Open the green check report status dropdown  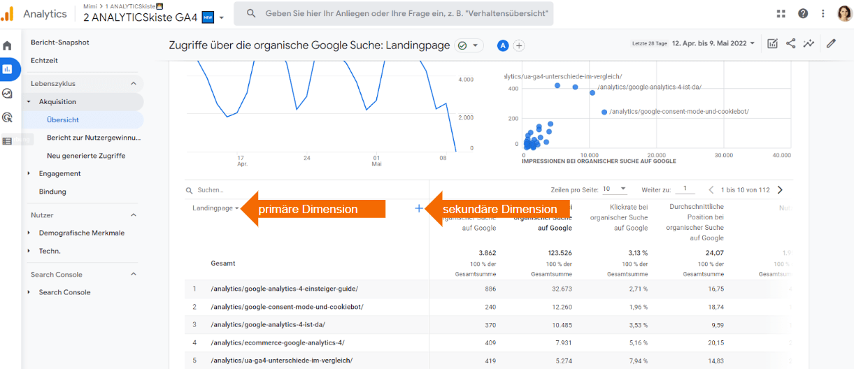(x=469, y=45)
